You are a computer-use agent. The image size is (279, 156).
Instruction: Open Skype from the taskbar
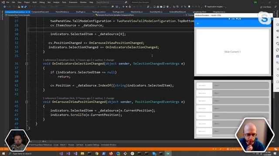pos(154,153)
